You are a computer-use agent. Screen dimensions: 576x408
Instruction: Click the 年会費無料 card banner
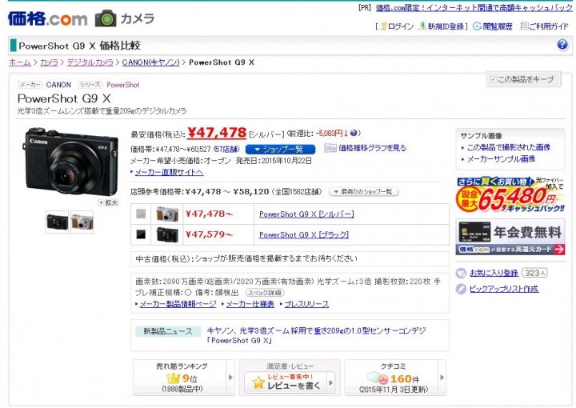510,237
